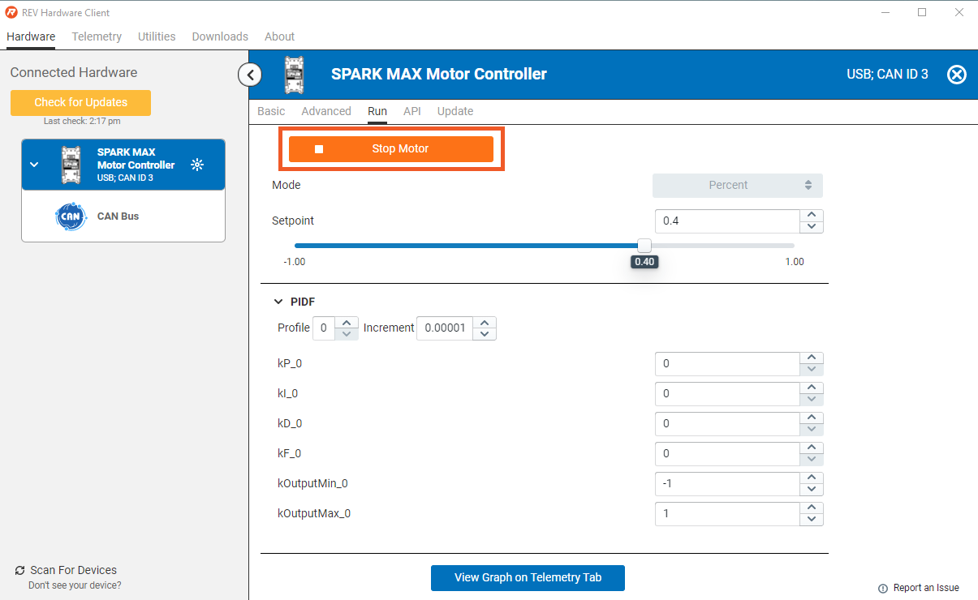Select the Run tab
The image size is (978, 600).
click(x=377, y=111)
